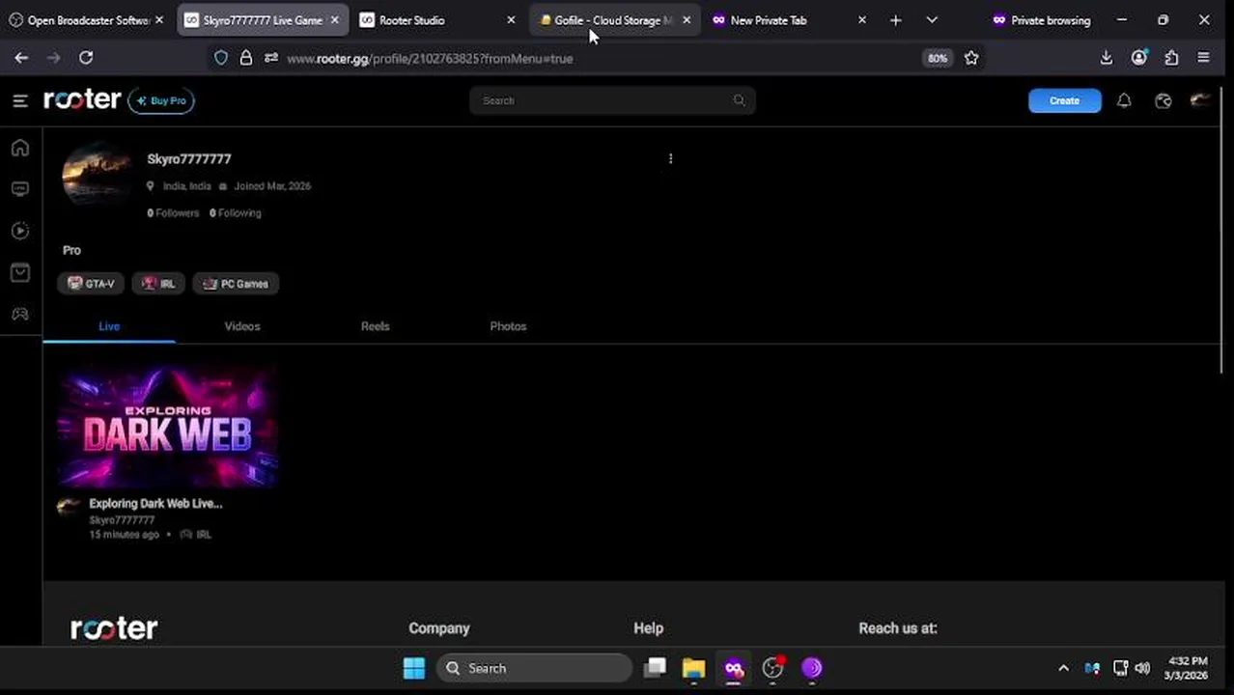1234x695 pixels.
Task: Switch to Rooter Studio tab
Action: 439,20
